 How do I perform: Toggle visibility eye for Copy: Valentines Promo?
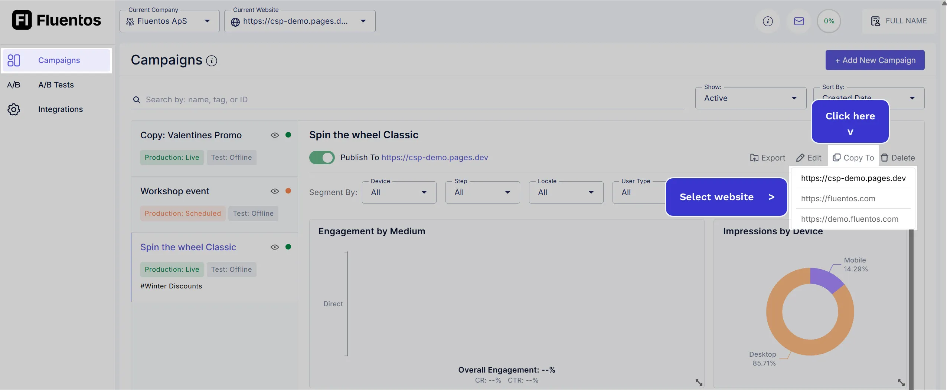pos(275,135)
